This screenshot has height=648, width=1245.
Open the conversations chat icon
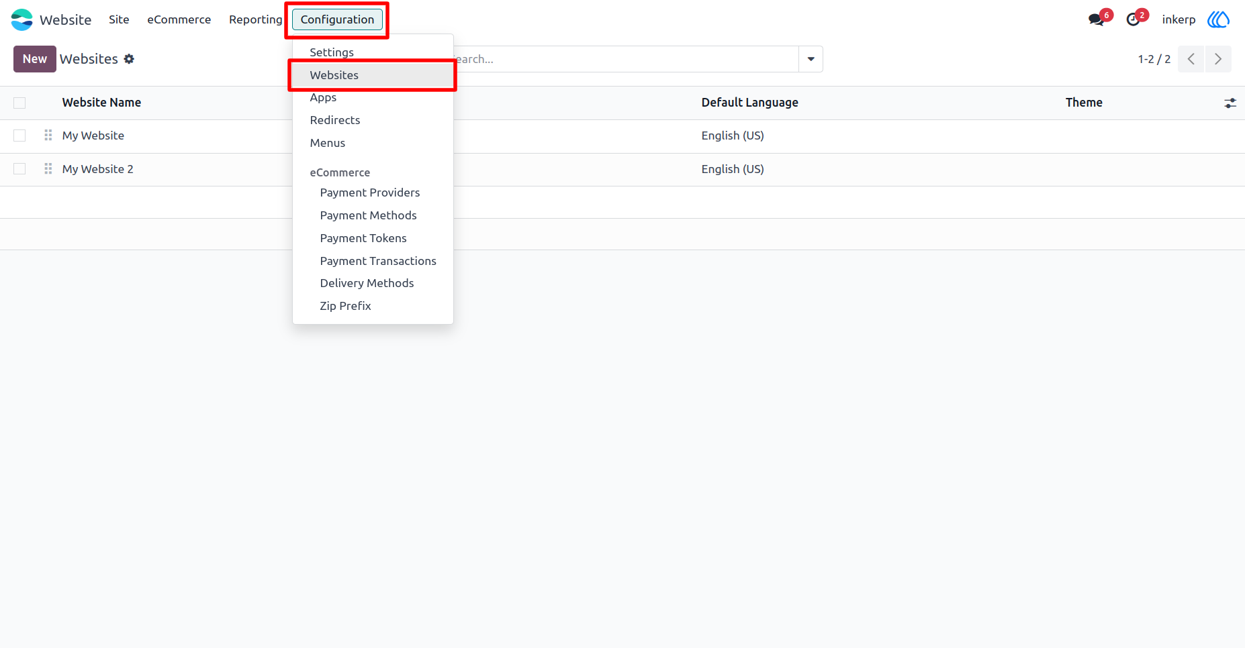[1097, 19]
